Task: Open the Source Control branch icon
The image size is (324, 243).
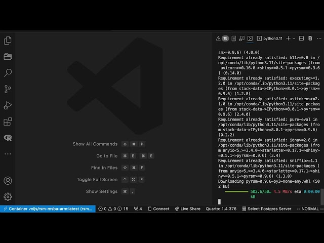Action: (x=8, y=89)
